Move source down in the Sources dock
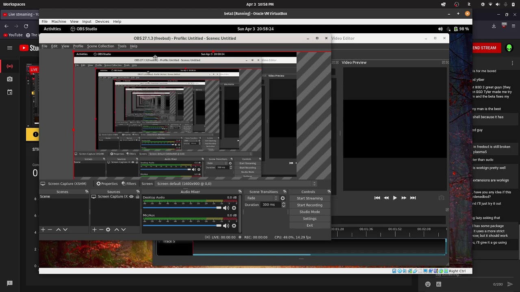520x292 pixels. pos(123,230)
